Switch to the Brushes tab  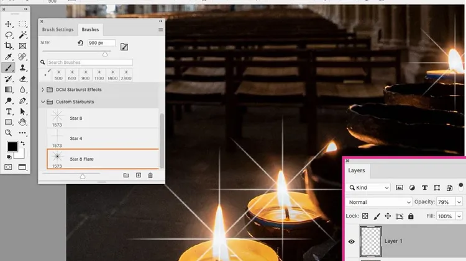(90, 30)
